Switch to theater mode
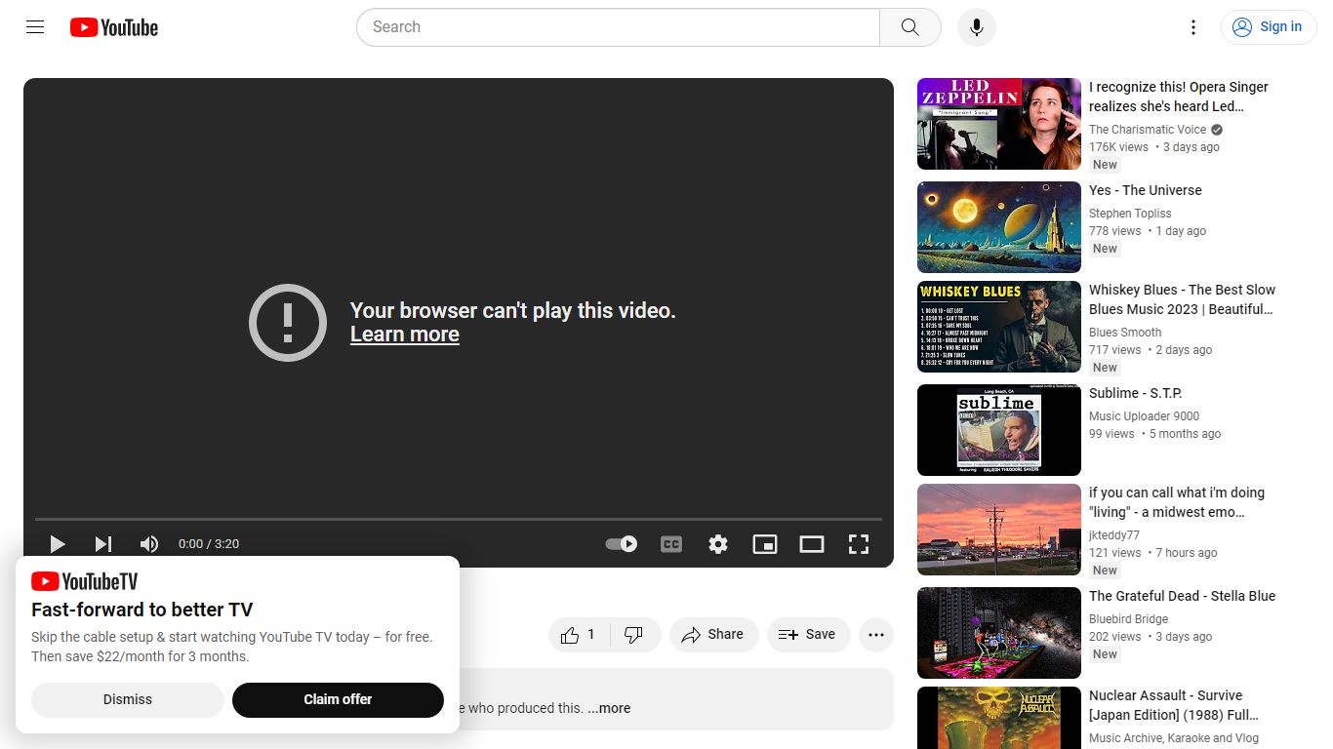Image resolution: width=1333 pixels, height=749 pixels. point(812,544)
